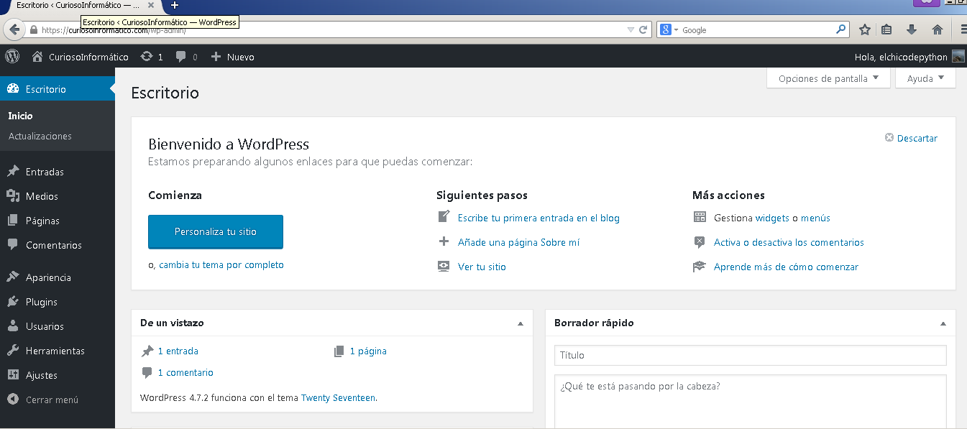Open the Usuarios person icon in sidebar

point(12,326)
